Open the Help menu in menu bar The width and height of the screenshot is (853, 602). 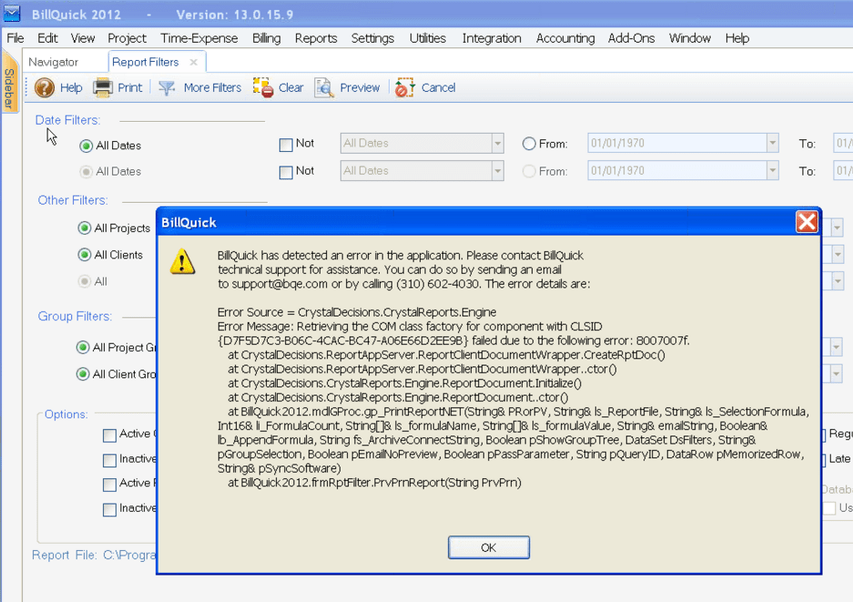[737, 38]
